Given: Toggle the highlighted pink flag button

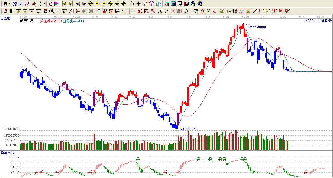Looking at the screenshot, I should click(x=56, y=4).
